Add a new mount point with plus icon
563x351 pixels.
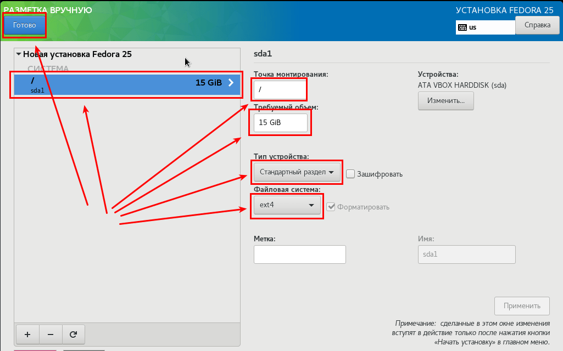point(27,335)
